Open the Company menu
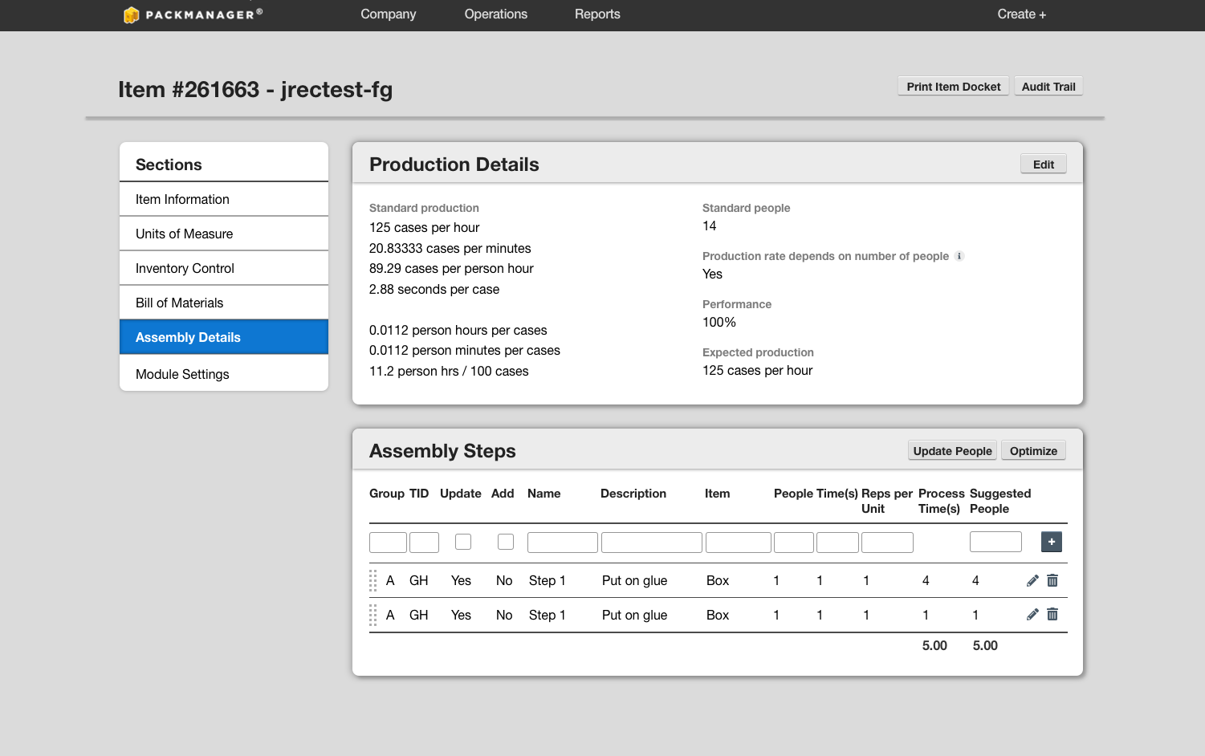The width and height of the screenshot is (1205, 756). tap(389, 14)
